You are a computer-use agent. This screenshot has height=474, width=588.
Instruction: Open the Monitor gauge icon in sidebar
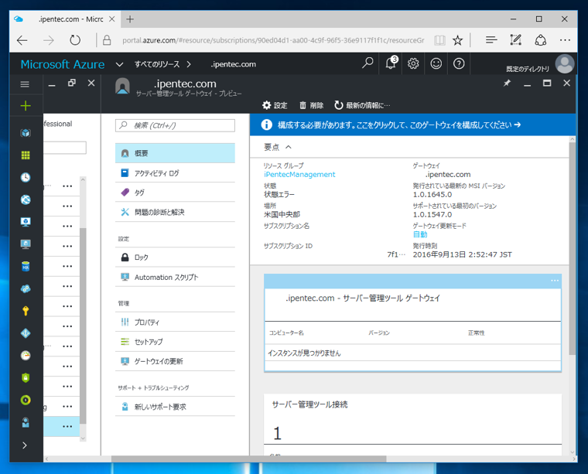click(26, 355)
